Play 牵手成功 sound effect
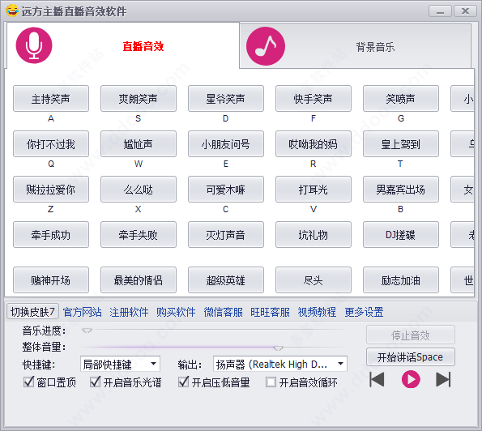This screenshot has width=482, height=431. pyautogui.click(x=51, y=235)
